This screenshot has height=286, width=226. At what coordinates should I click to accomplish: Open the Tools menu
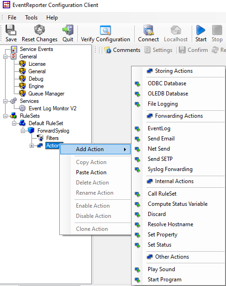[x=31, y=18]
